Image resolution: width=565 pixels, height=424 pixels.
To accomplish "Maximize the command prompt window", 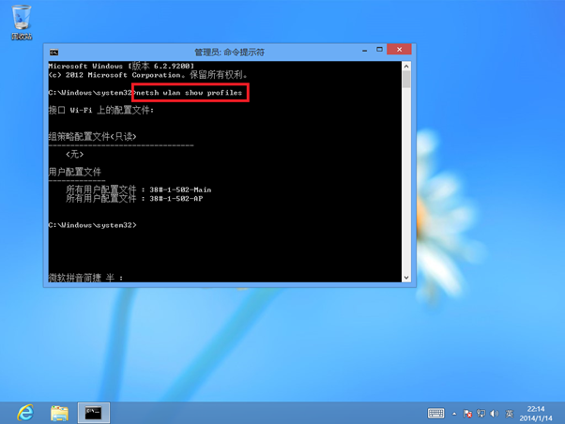I will point(379,50).
